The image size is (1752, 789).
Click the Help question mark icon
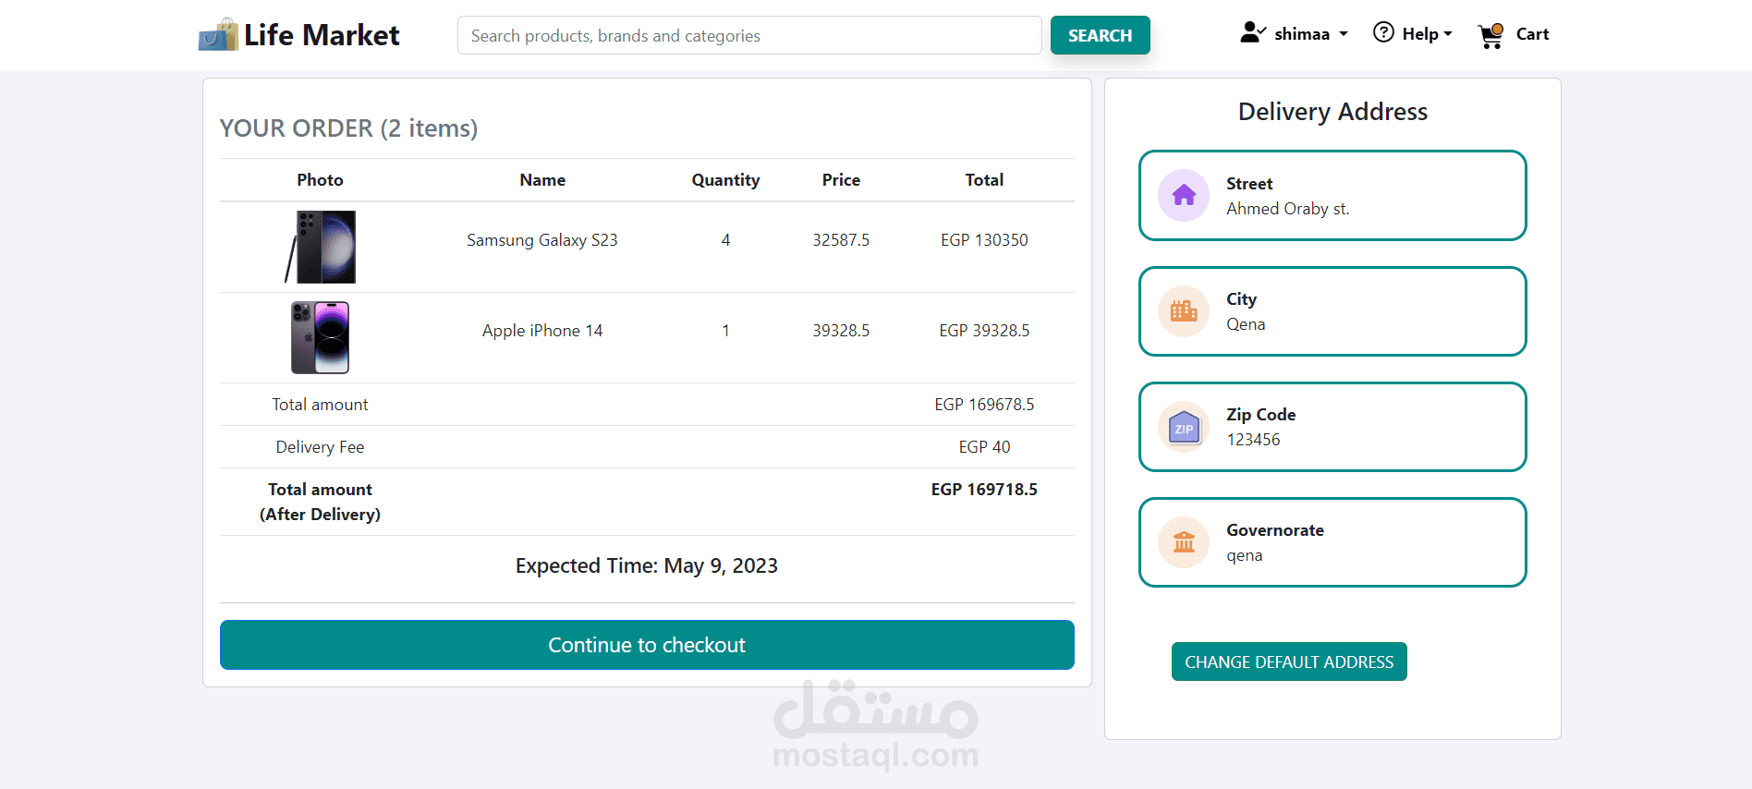tap(1383, 33)
